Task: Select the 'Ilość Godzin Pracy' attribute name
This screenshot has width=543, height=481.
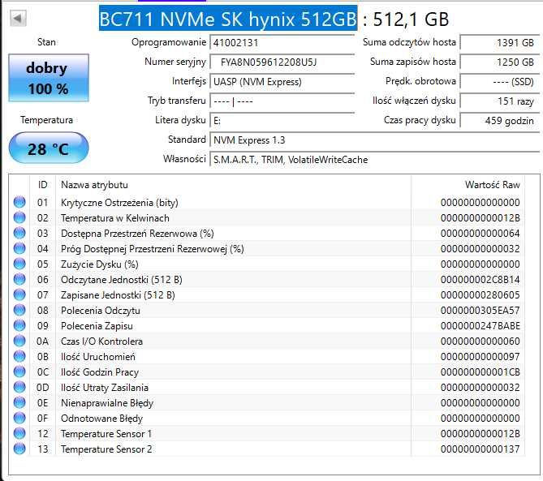Action: coord(100,372)
